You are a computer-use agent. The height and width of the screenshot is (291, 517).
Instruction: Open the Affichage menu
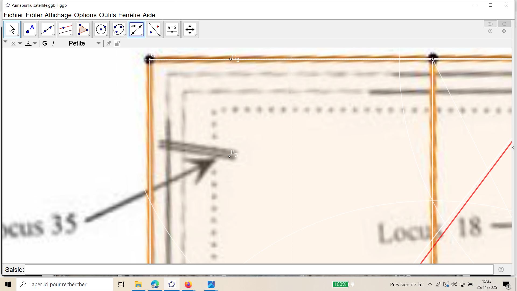(58, 15)
